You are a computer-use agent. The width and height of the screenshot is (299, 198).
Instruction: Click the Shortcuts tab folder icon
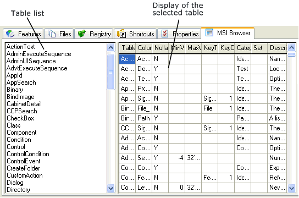tap(121, 34)
